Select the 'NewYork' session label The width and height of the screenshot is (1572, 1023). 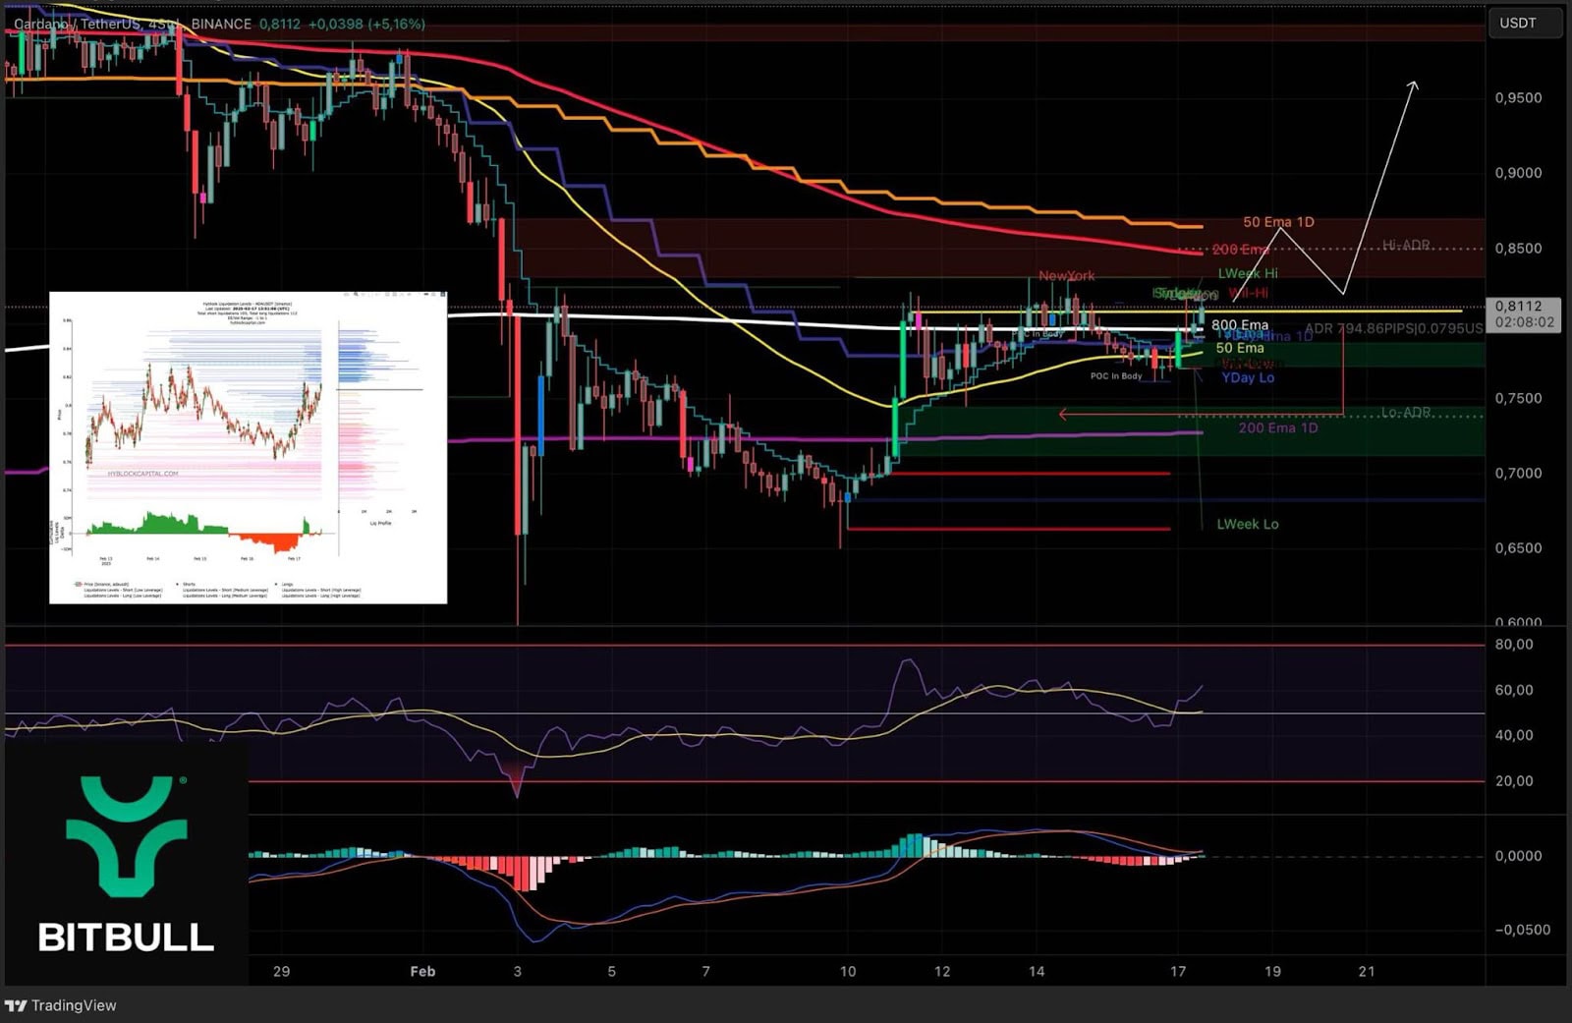pos(1067,276)
